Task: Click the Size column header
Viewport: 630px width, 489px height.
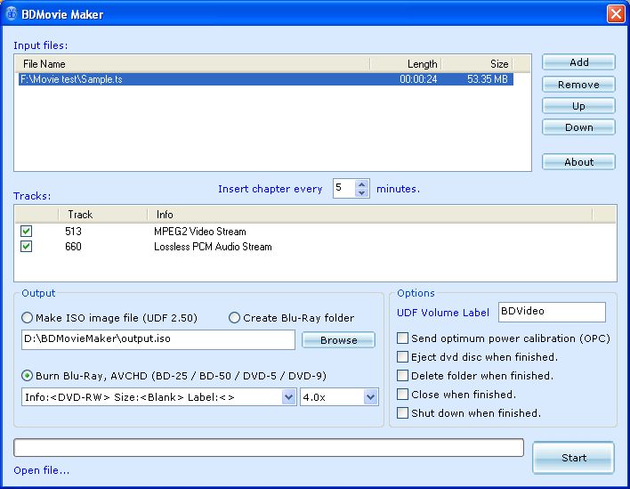Action: point(477,64)
